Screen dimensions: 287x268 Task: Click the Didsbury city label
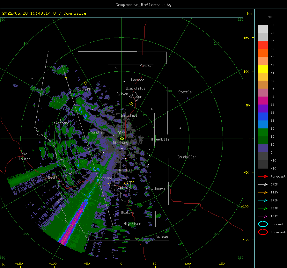coord(121,143)
